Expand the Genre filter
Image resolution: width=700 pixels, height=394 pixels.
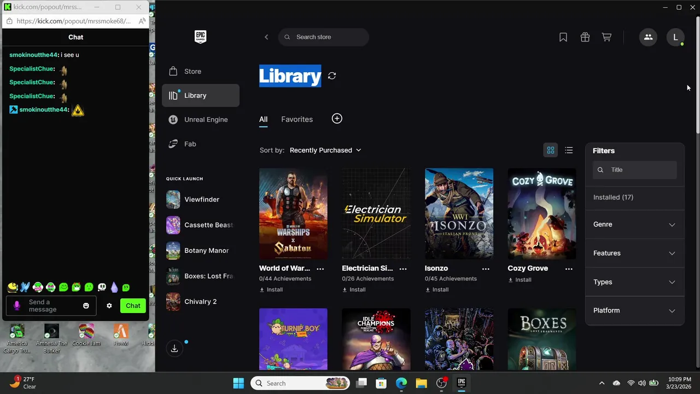(634, 224)
